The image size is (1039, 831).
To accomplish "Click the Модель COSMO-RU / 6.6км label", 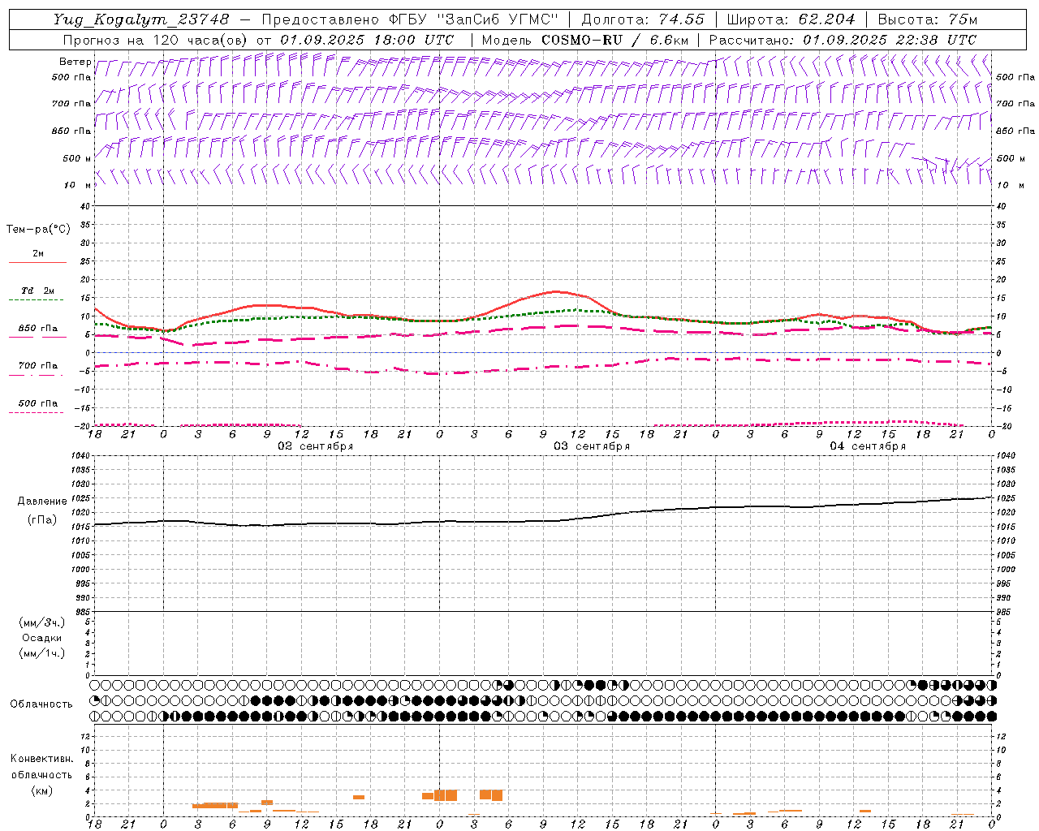I will pos(584,39).
